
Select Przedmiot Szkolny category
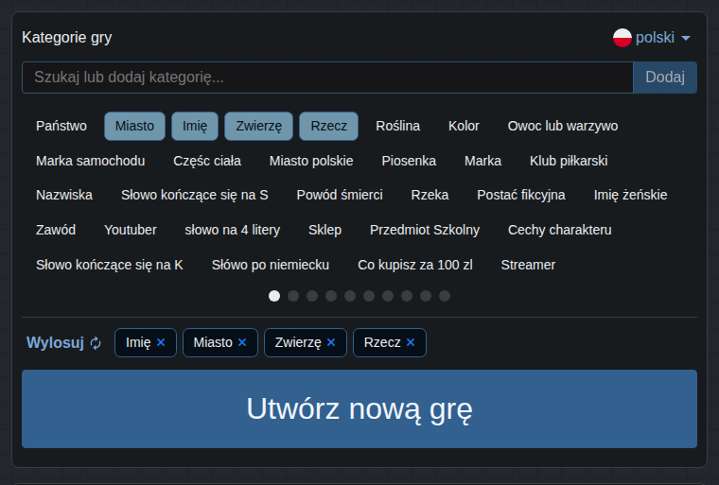click(425, 230)
